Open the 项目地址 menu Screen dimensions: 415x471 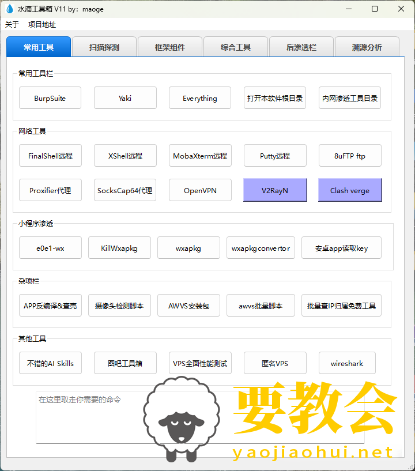tap(42, 25)
